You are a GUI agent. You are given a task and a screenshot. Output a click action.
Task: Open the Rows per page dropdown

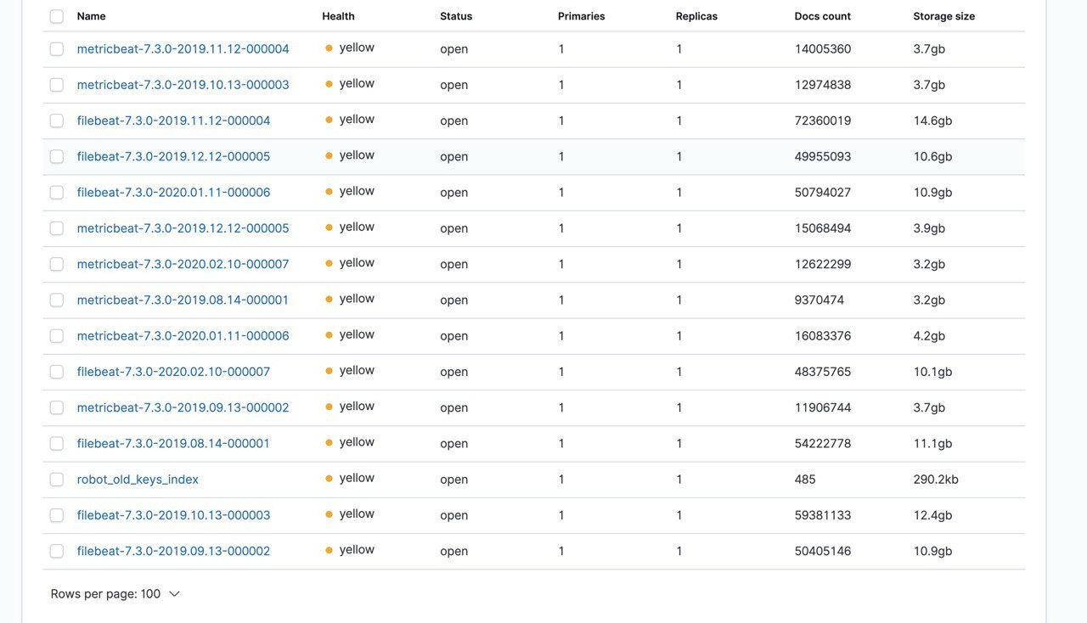click(115, 594)
